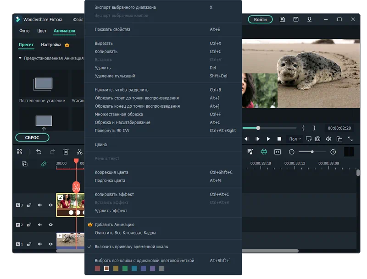
Task: Click the snapshot camera icon under preview
Action: [317, 139]
